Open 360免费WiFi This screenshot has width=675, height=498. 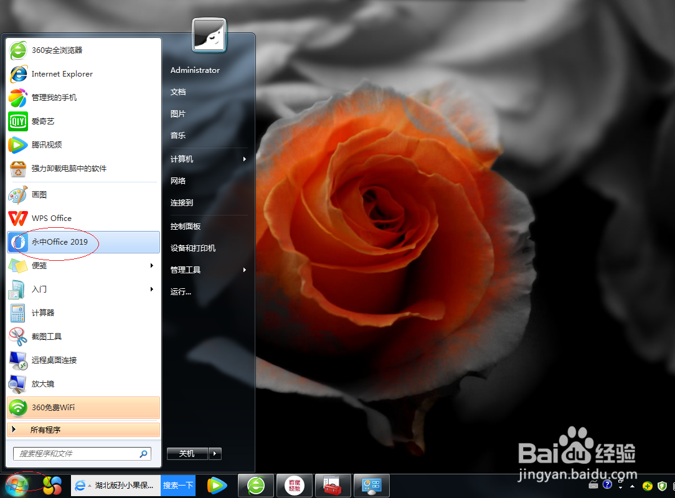click(83, 408)
